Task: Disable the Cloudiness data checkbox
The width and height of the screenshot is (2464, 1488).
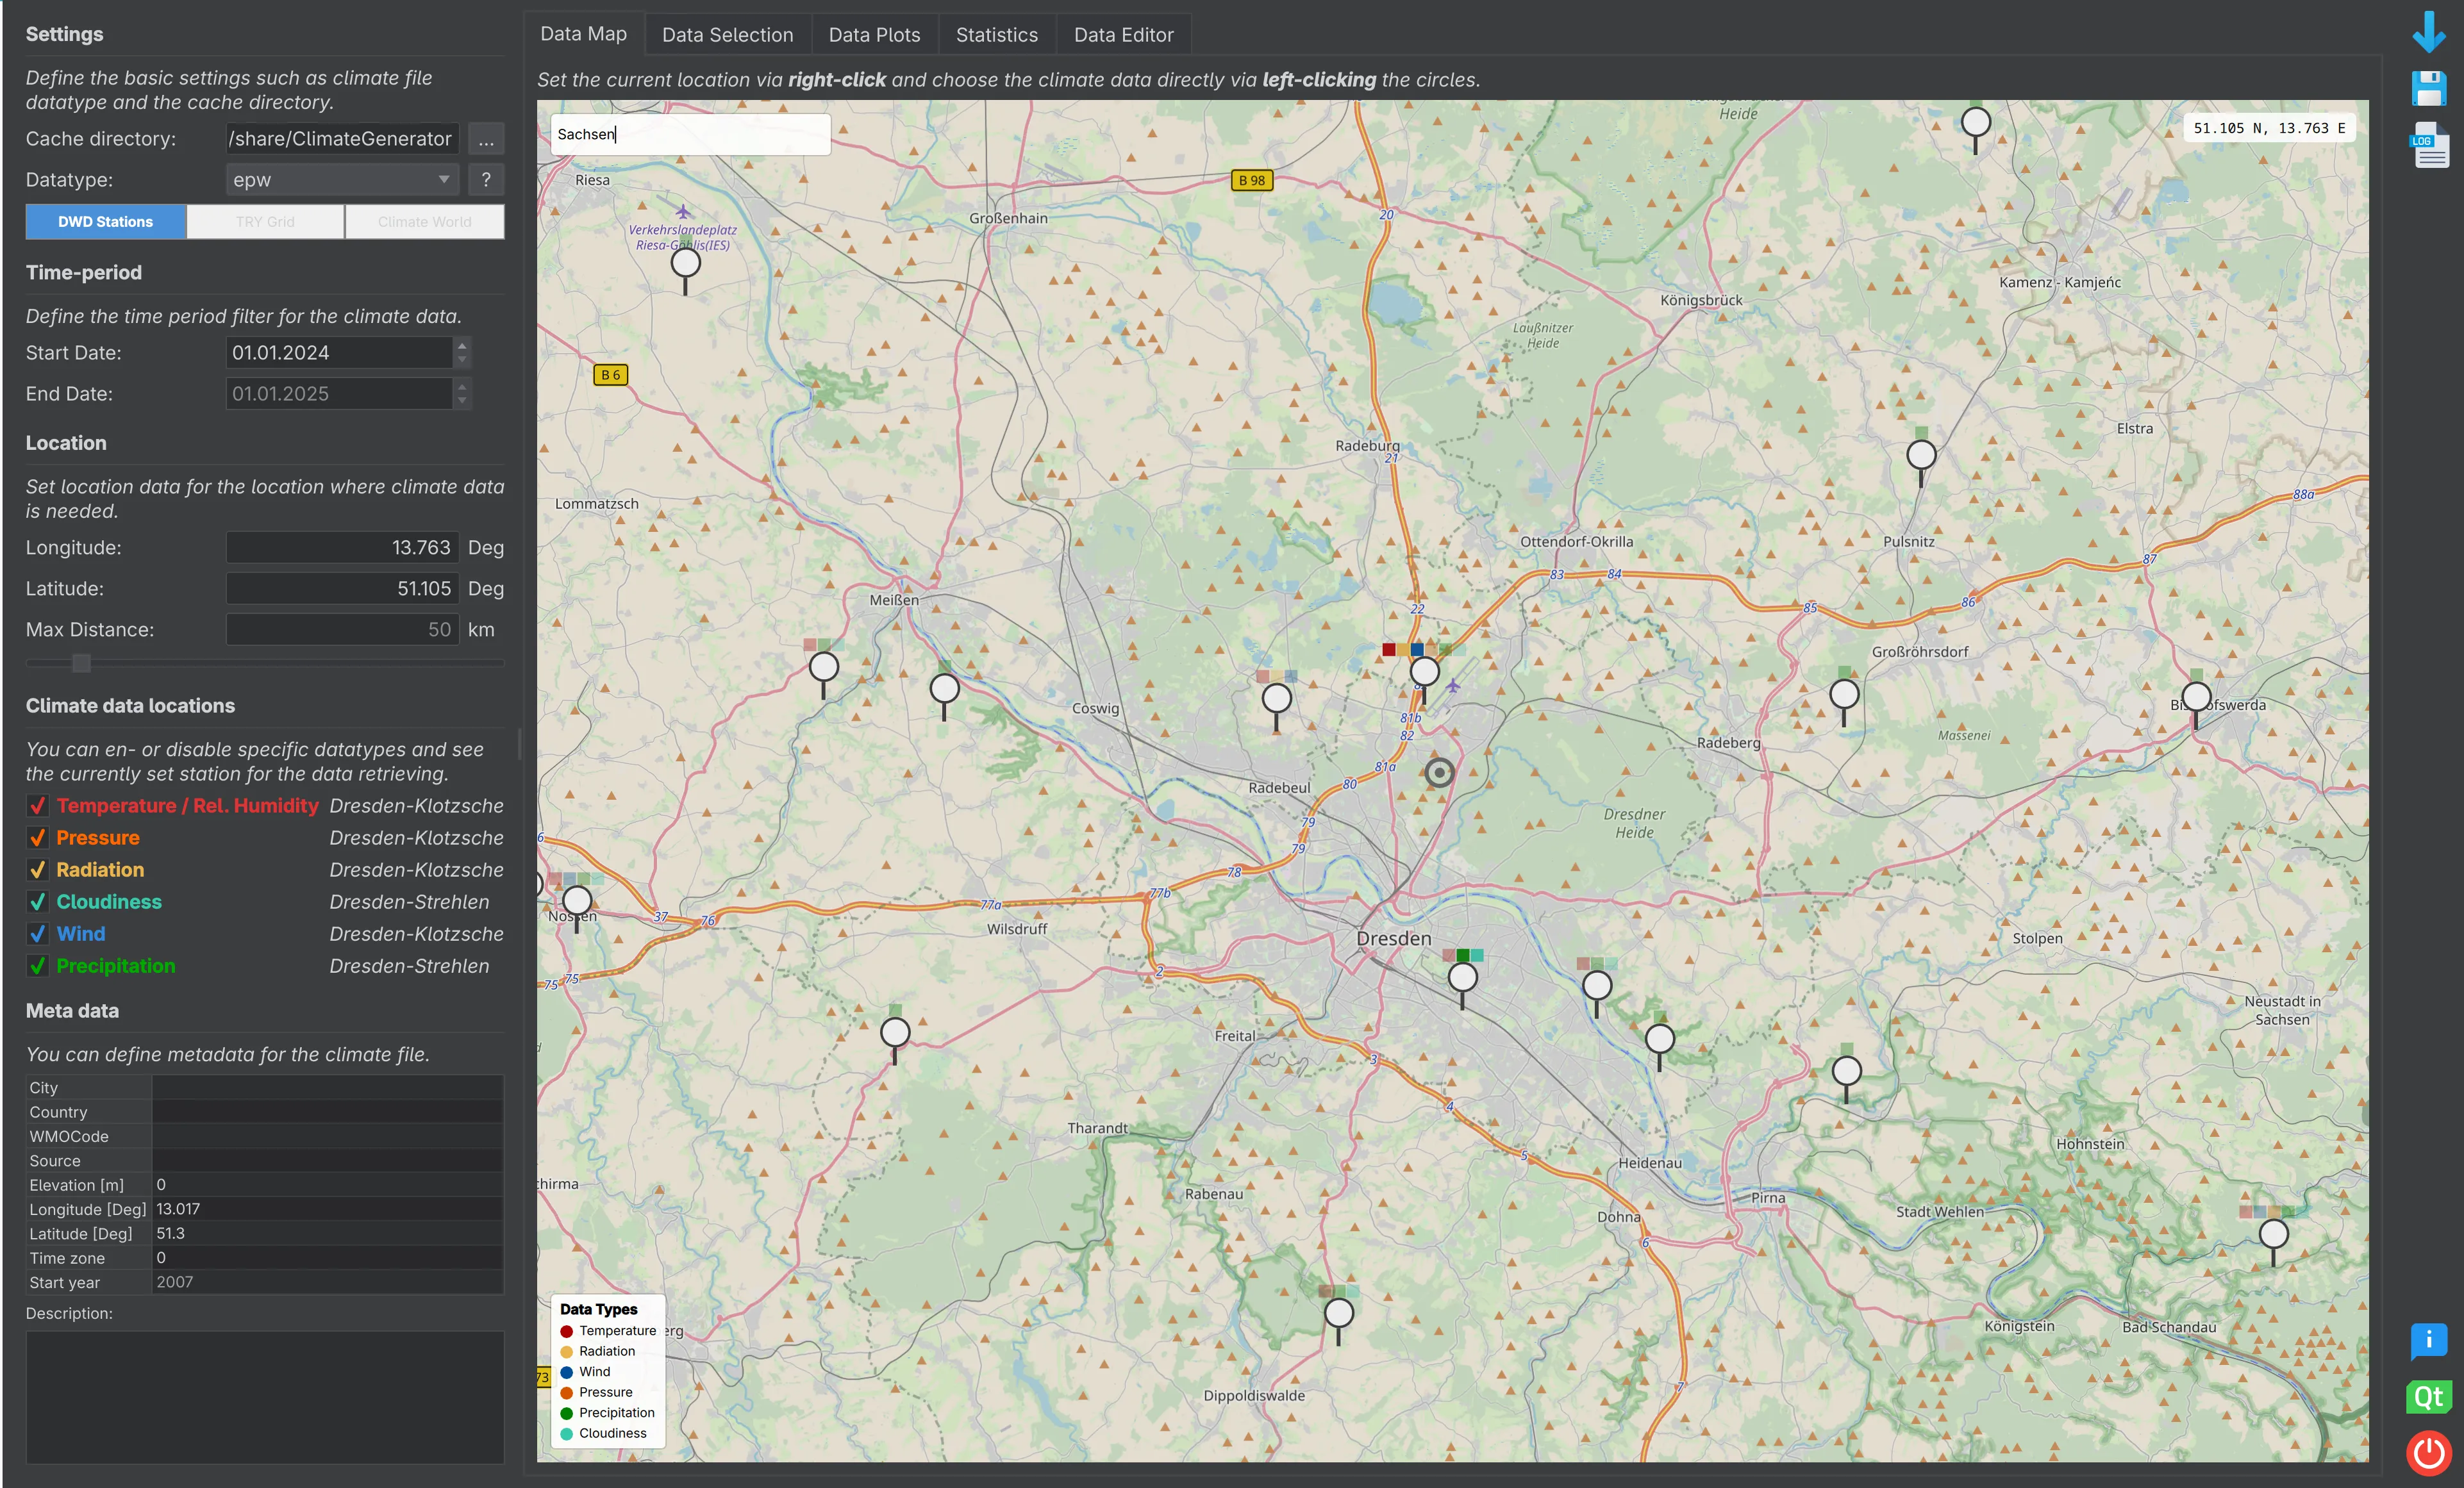Action: (38, 902)
